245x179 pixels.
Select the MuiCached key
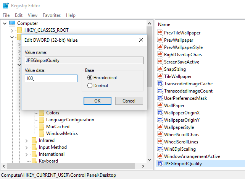pyautogui.click(x=58, y=127)
